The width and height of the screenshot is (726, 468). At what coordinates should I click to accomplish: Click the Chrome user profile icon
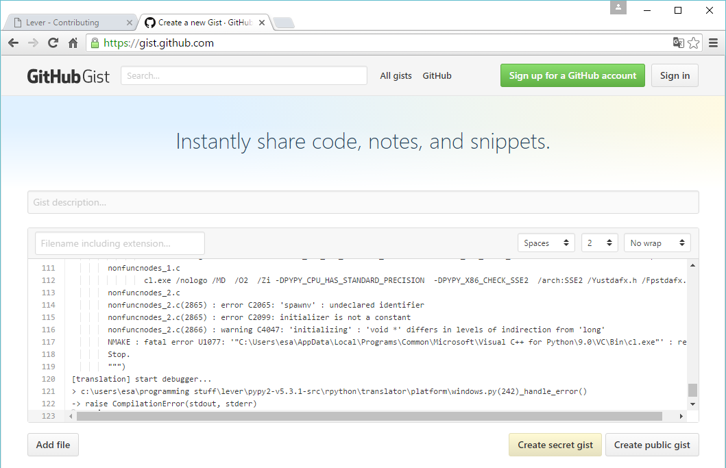point(618,8)
